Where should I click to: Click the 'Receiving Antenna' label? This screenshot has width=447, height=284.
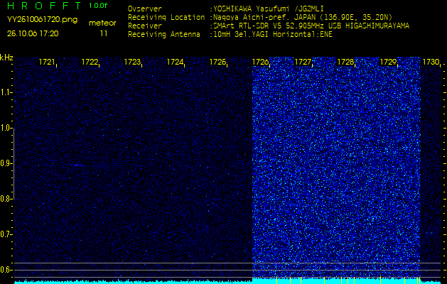point(164,35)
